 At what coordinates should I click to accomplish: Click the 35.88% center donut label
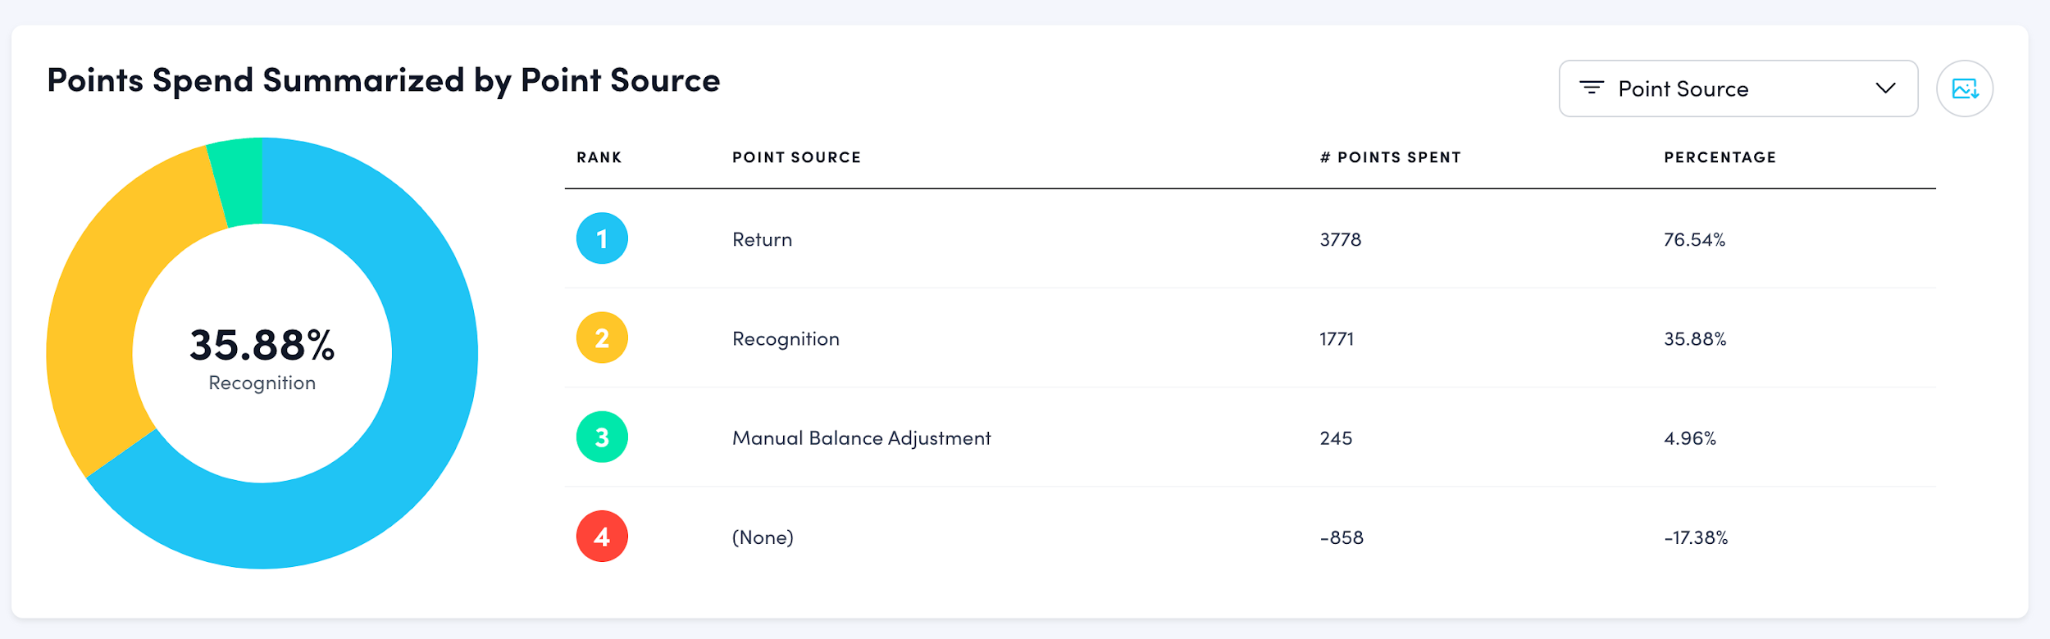[262, 345]
